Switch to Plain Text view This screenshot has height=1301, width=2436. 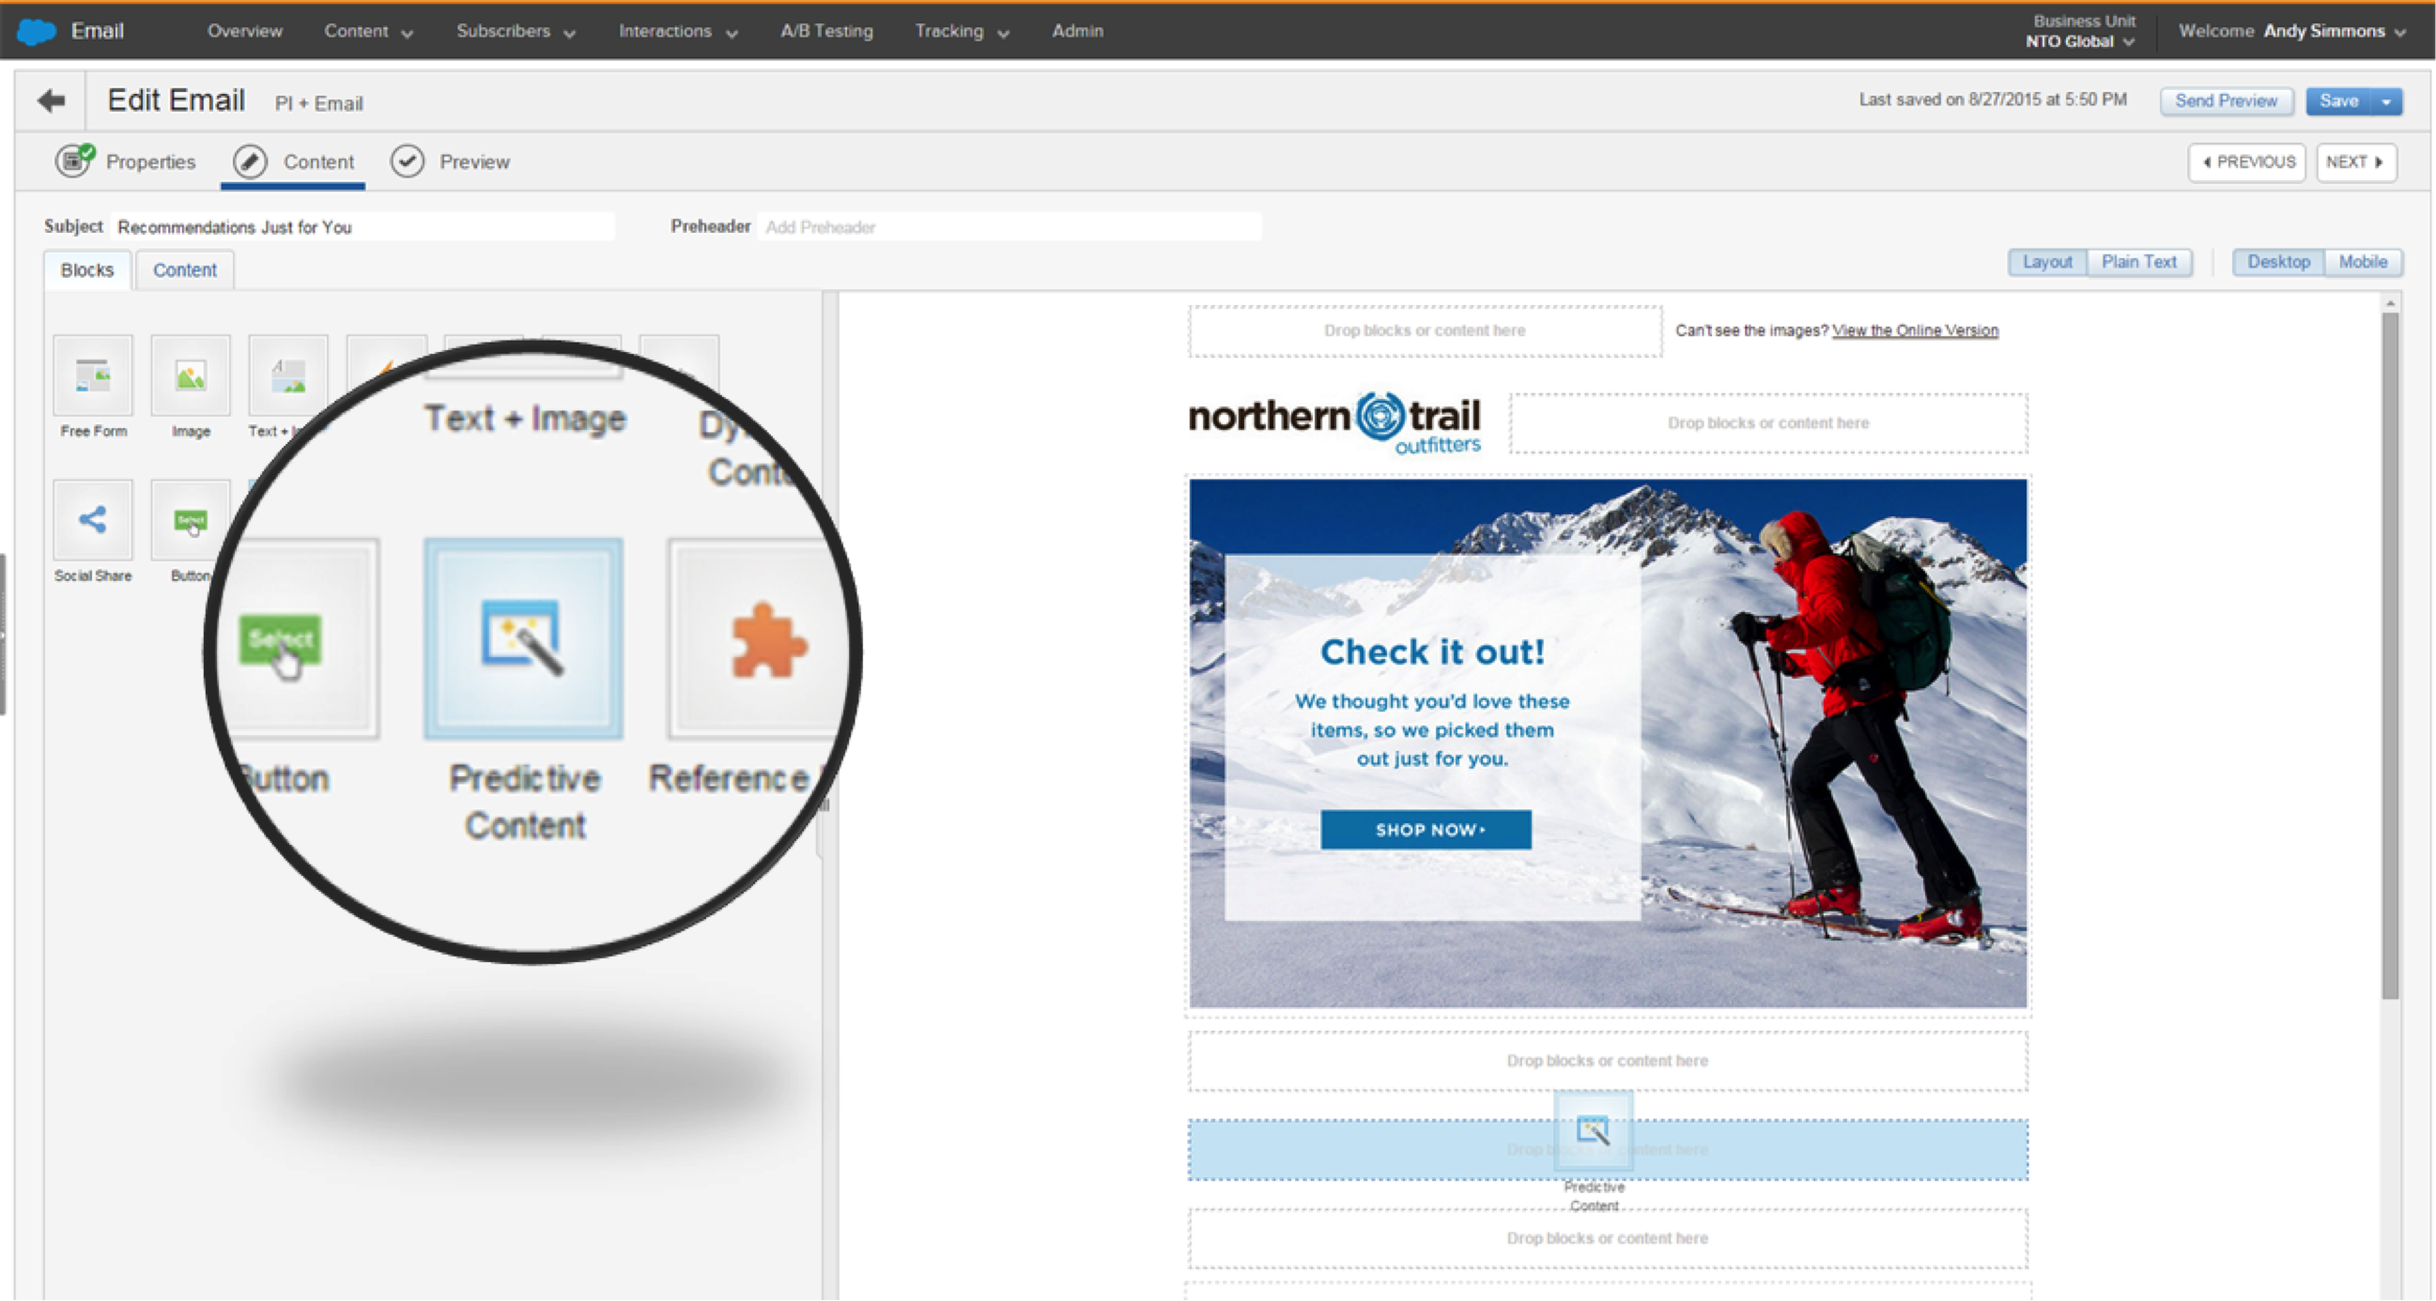[x=2139, y=262]
